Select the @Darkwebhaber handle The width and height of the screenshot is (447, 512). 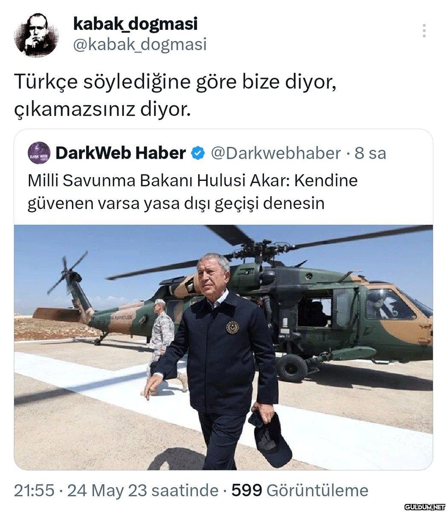pos(276,153)
